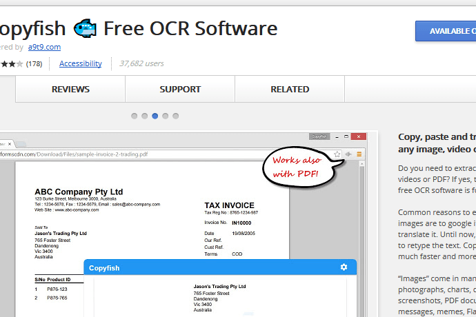Click the blue fish logo in title
Screen dimensions: 476x317
pyautogui.click(x=85, y=29)
